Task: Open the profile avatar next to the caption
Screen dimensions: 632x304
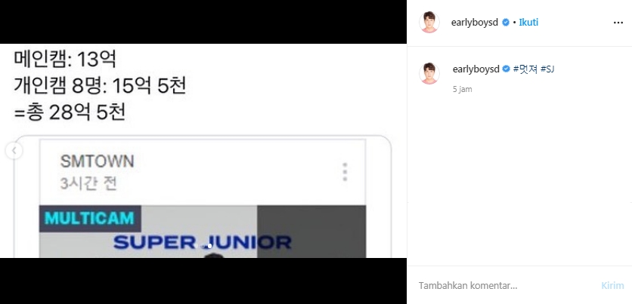Action: (x=429, y=74)
